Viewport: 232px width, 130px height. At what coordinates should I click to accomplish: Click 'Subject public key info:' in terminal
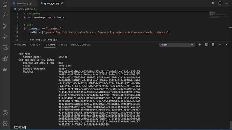[36, 60]
